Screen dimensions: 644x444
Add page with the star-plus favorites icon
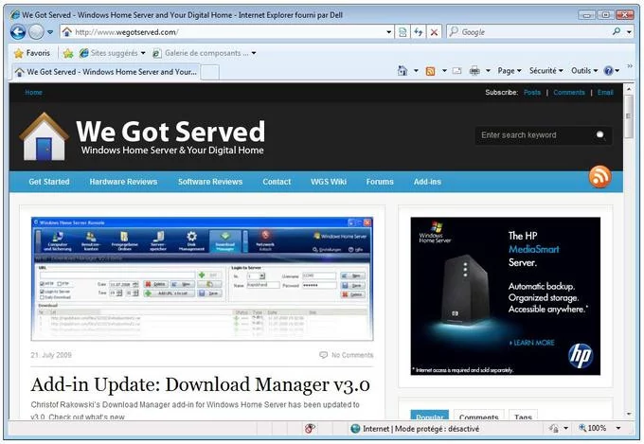pyautogui.click(x=68, y=53)
